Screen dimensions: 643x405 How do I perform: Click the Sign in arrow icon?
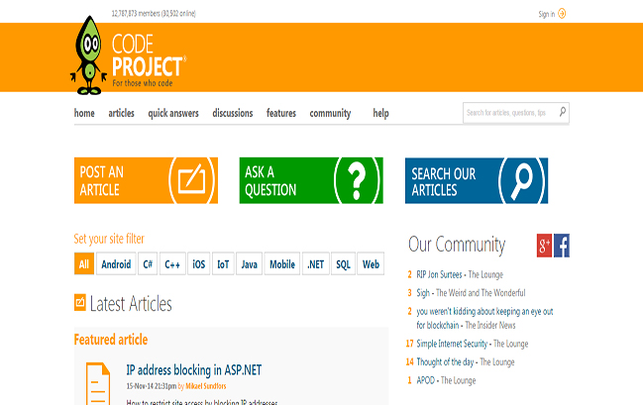[562, 14]
